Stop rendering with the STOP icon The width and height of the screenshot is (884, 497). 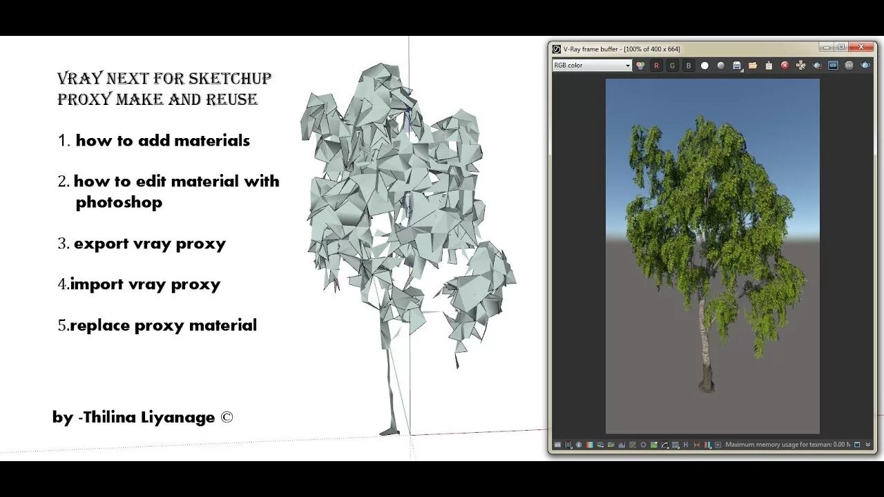point(849,66)
